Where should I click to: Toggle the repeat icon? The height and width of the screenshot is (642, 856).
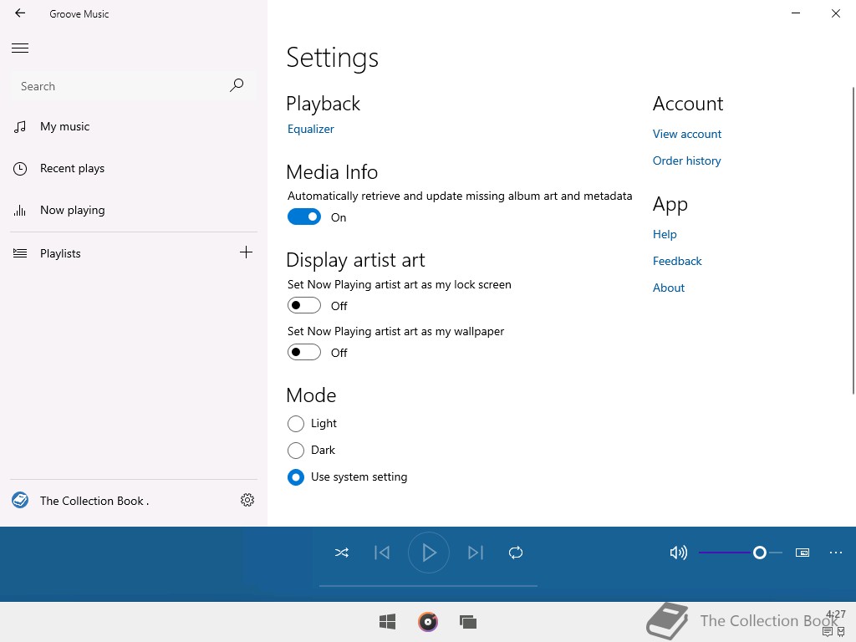coord(516,553)
